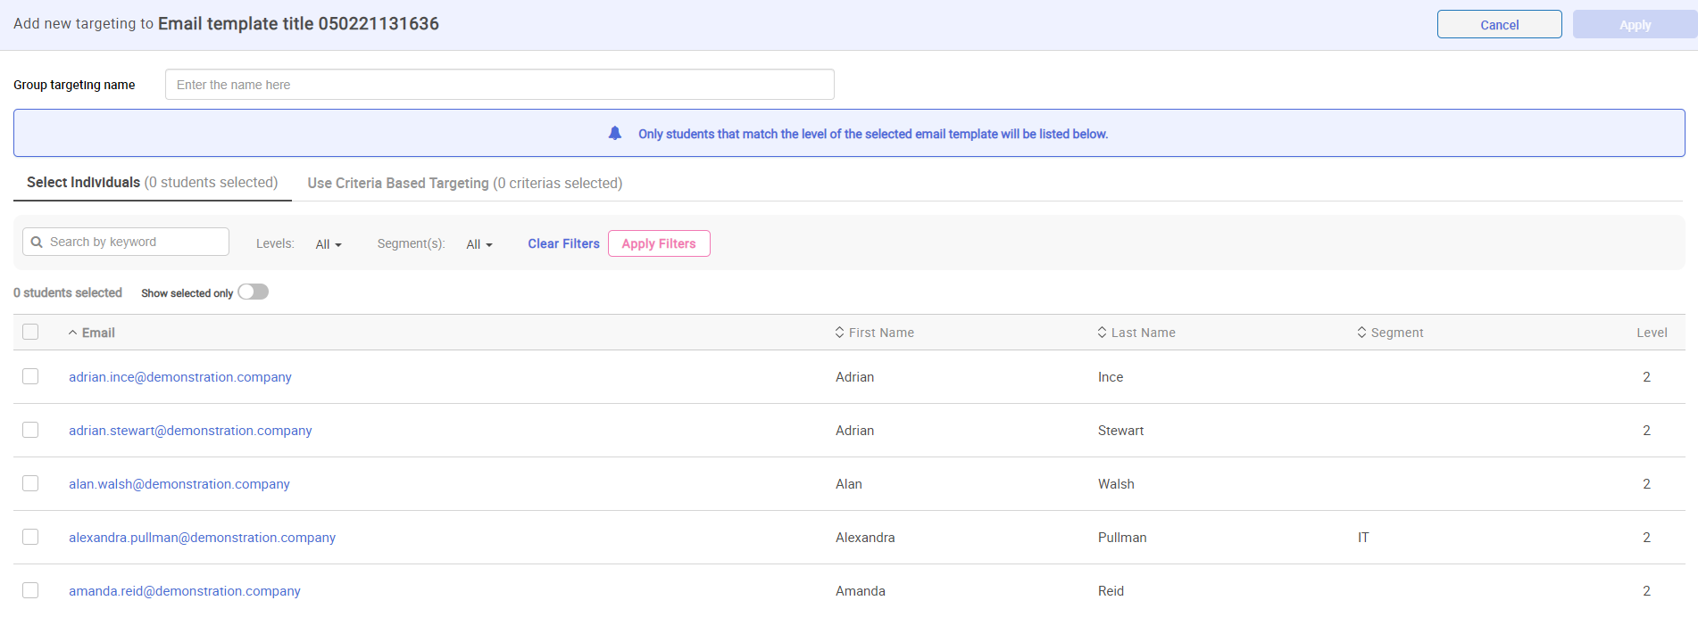Sort by Segment column icon

1361,333
